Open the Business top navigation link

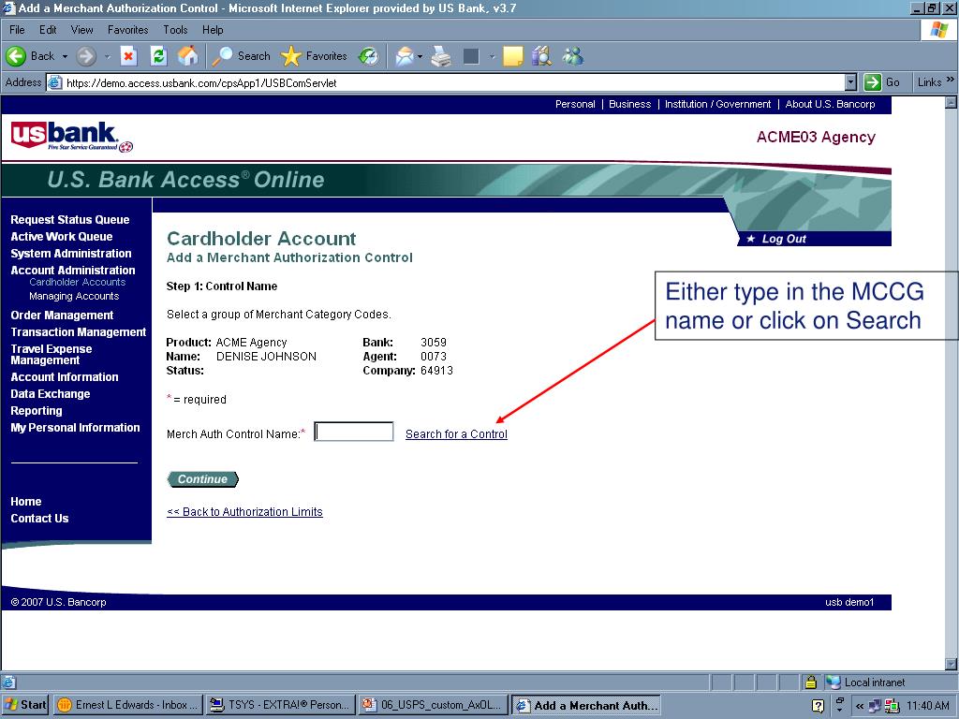click(630, 104)
